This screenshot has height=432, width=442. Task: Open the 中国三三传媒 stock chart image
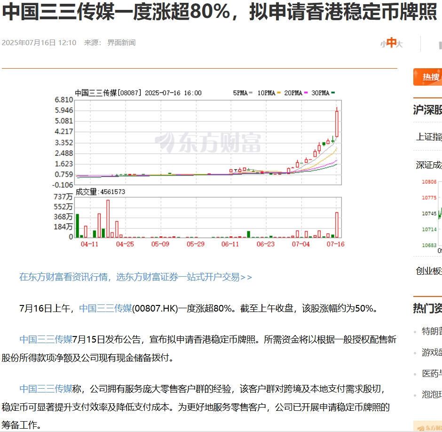[x=199, y=168]
